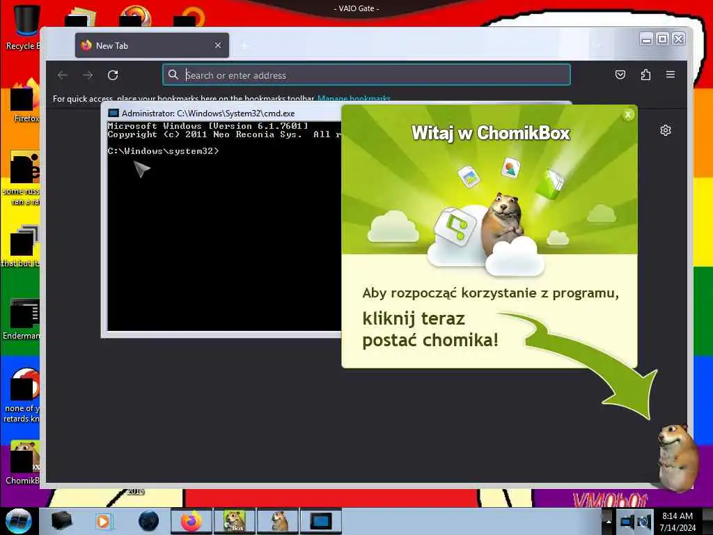Open the ChomikBox desktop shortcut

click(x=24, y=463)
